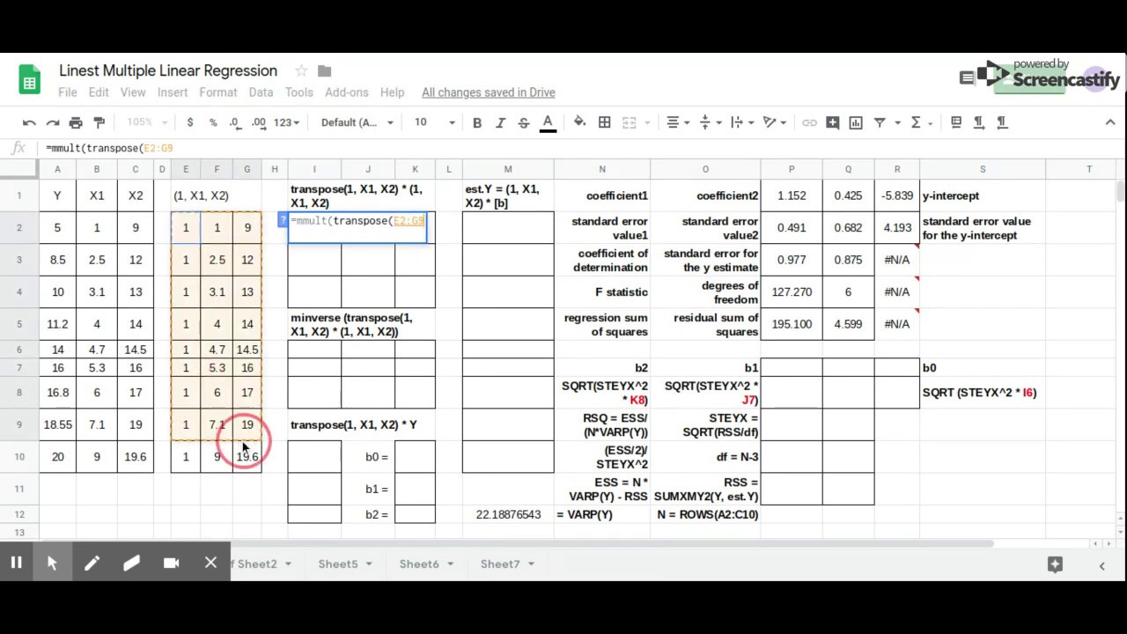
Task: Pause the Screencastify recording
Action: (16, 564)
